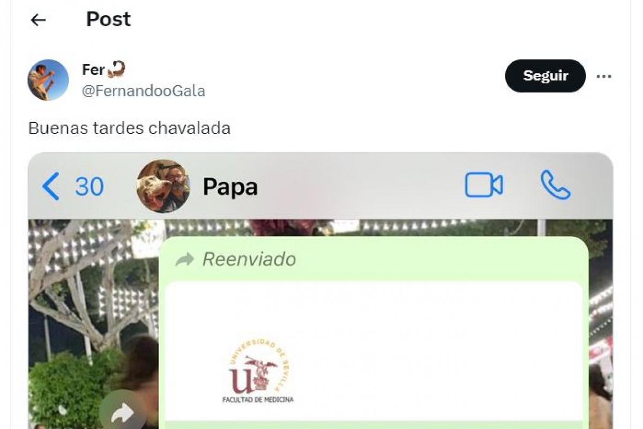The width and height of the screenshot is (643, 429).
Task: Click the scorpion emoji next to Fer
Action: pyautogui.click(x=116, y=69)
